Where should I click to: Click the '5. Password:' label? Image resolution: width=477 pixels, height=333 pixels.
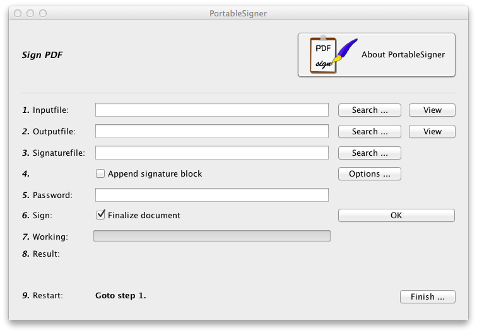click(47, 196)
